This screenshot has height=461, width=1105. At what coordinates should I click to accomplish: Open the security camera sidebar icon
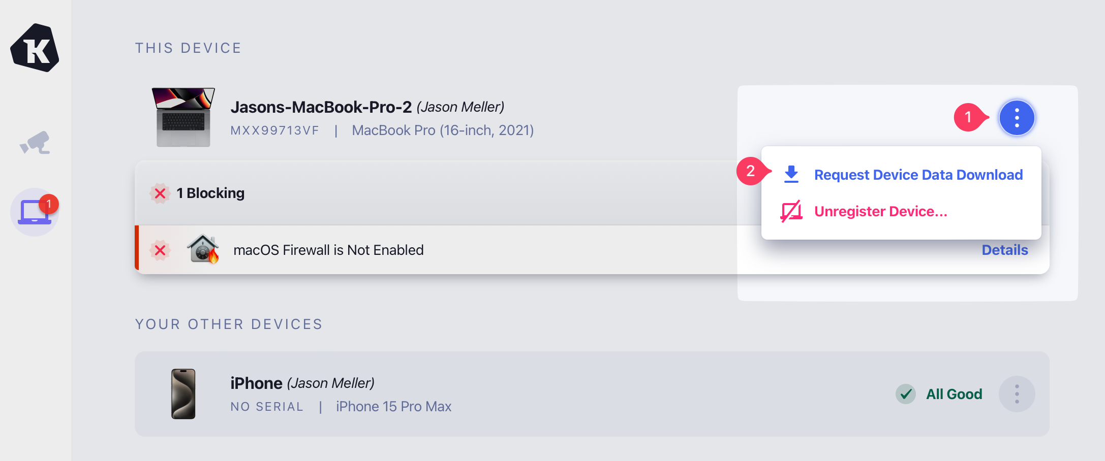(x=35, y=143)
